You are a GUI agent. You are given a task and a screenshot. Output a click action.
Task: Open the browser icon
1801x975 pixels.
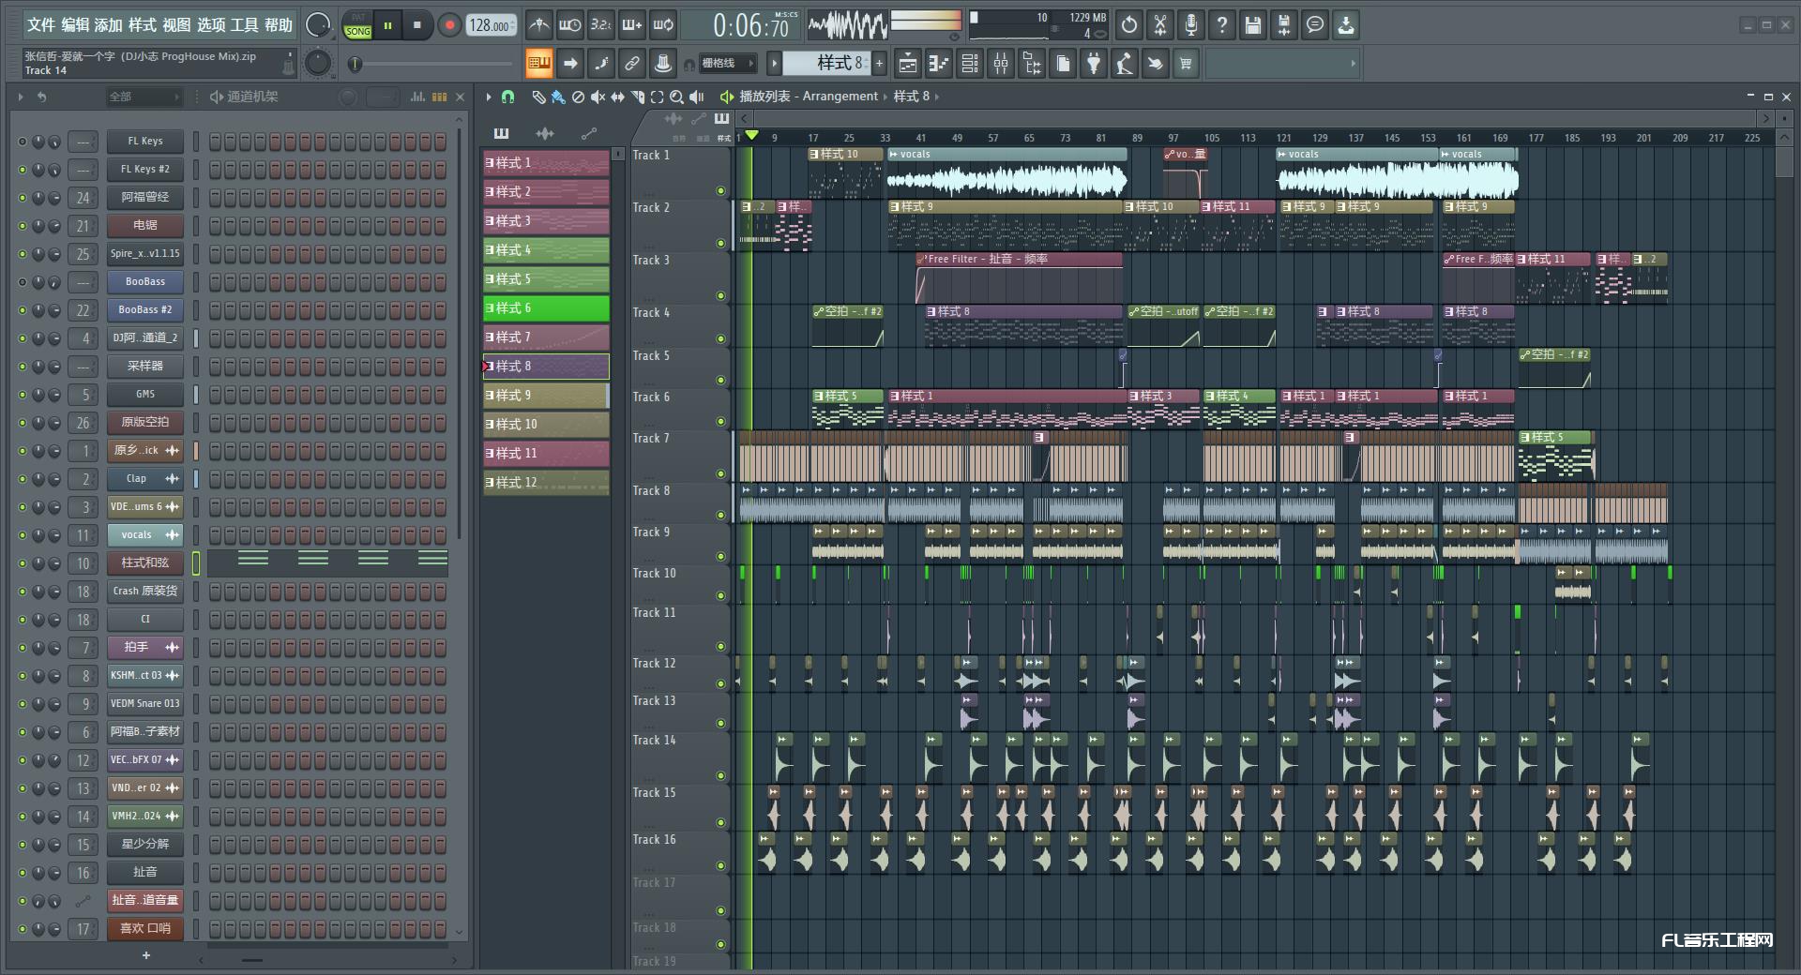(1032, 64)
